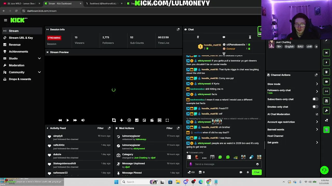Open the emoji picker in message box
This screenshot has width=332, height=186.
pyautogui.click(x=257, y=164)
